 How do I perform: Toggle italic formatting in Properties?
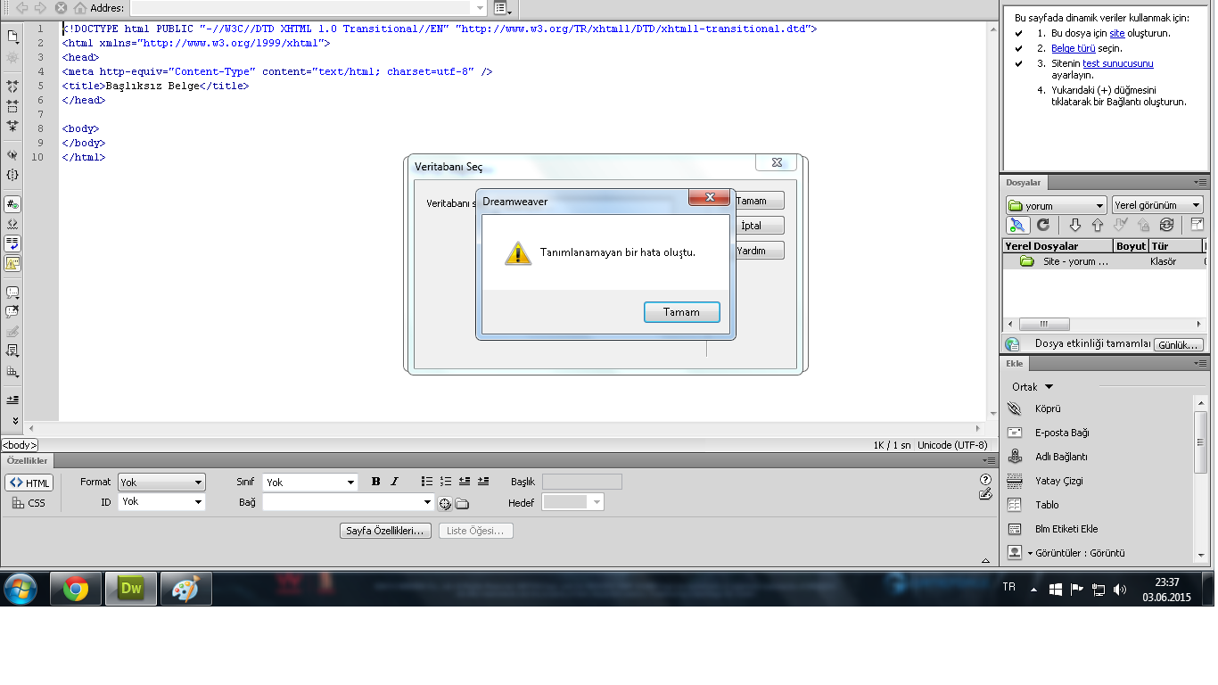(394, 482)
